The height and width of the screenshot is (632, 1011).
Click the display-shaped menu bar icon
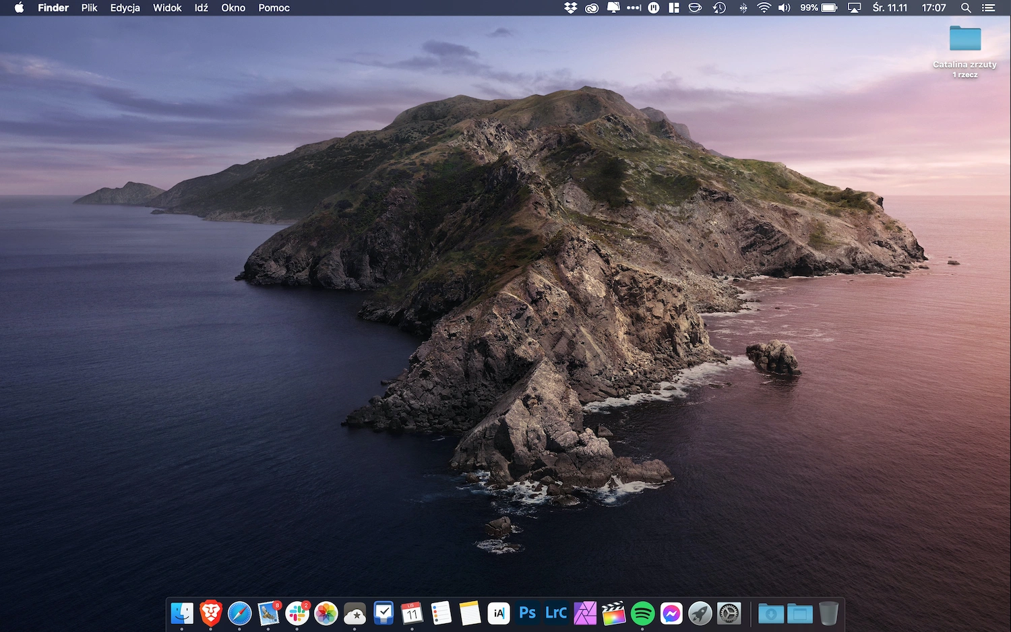(x=613, y=8)
